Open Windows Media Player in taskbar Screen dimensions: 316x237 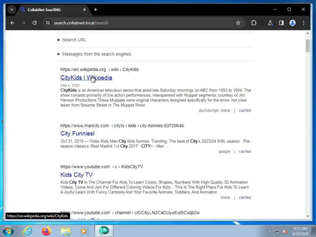point(84,231)
